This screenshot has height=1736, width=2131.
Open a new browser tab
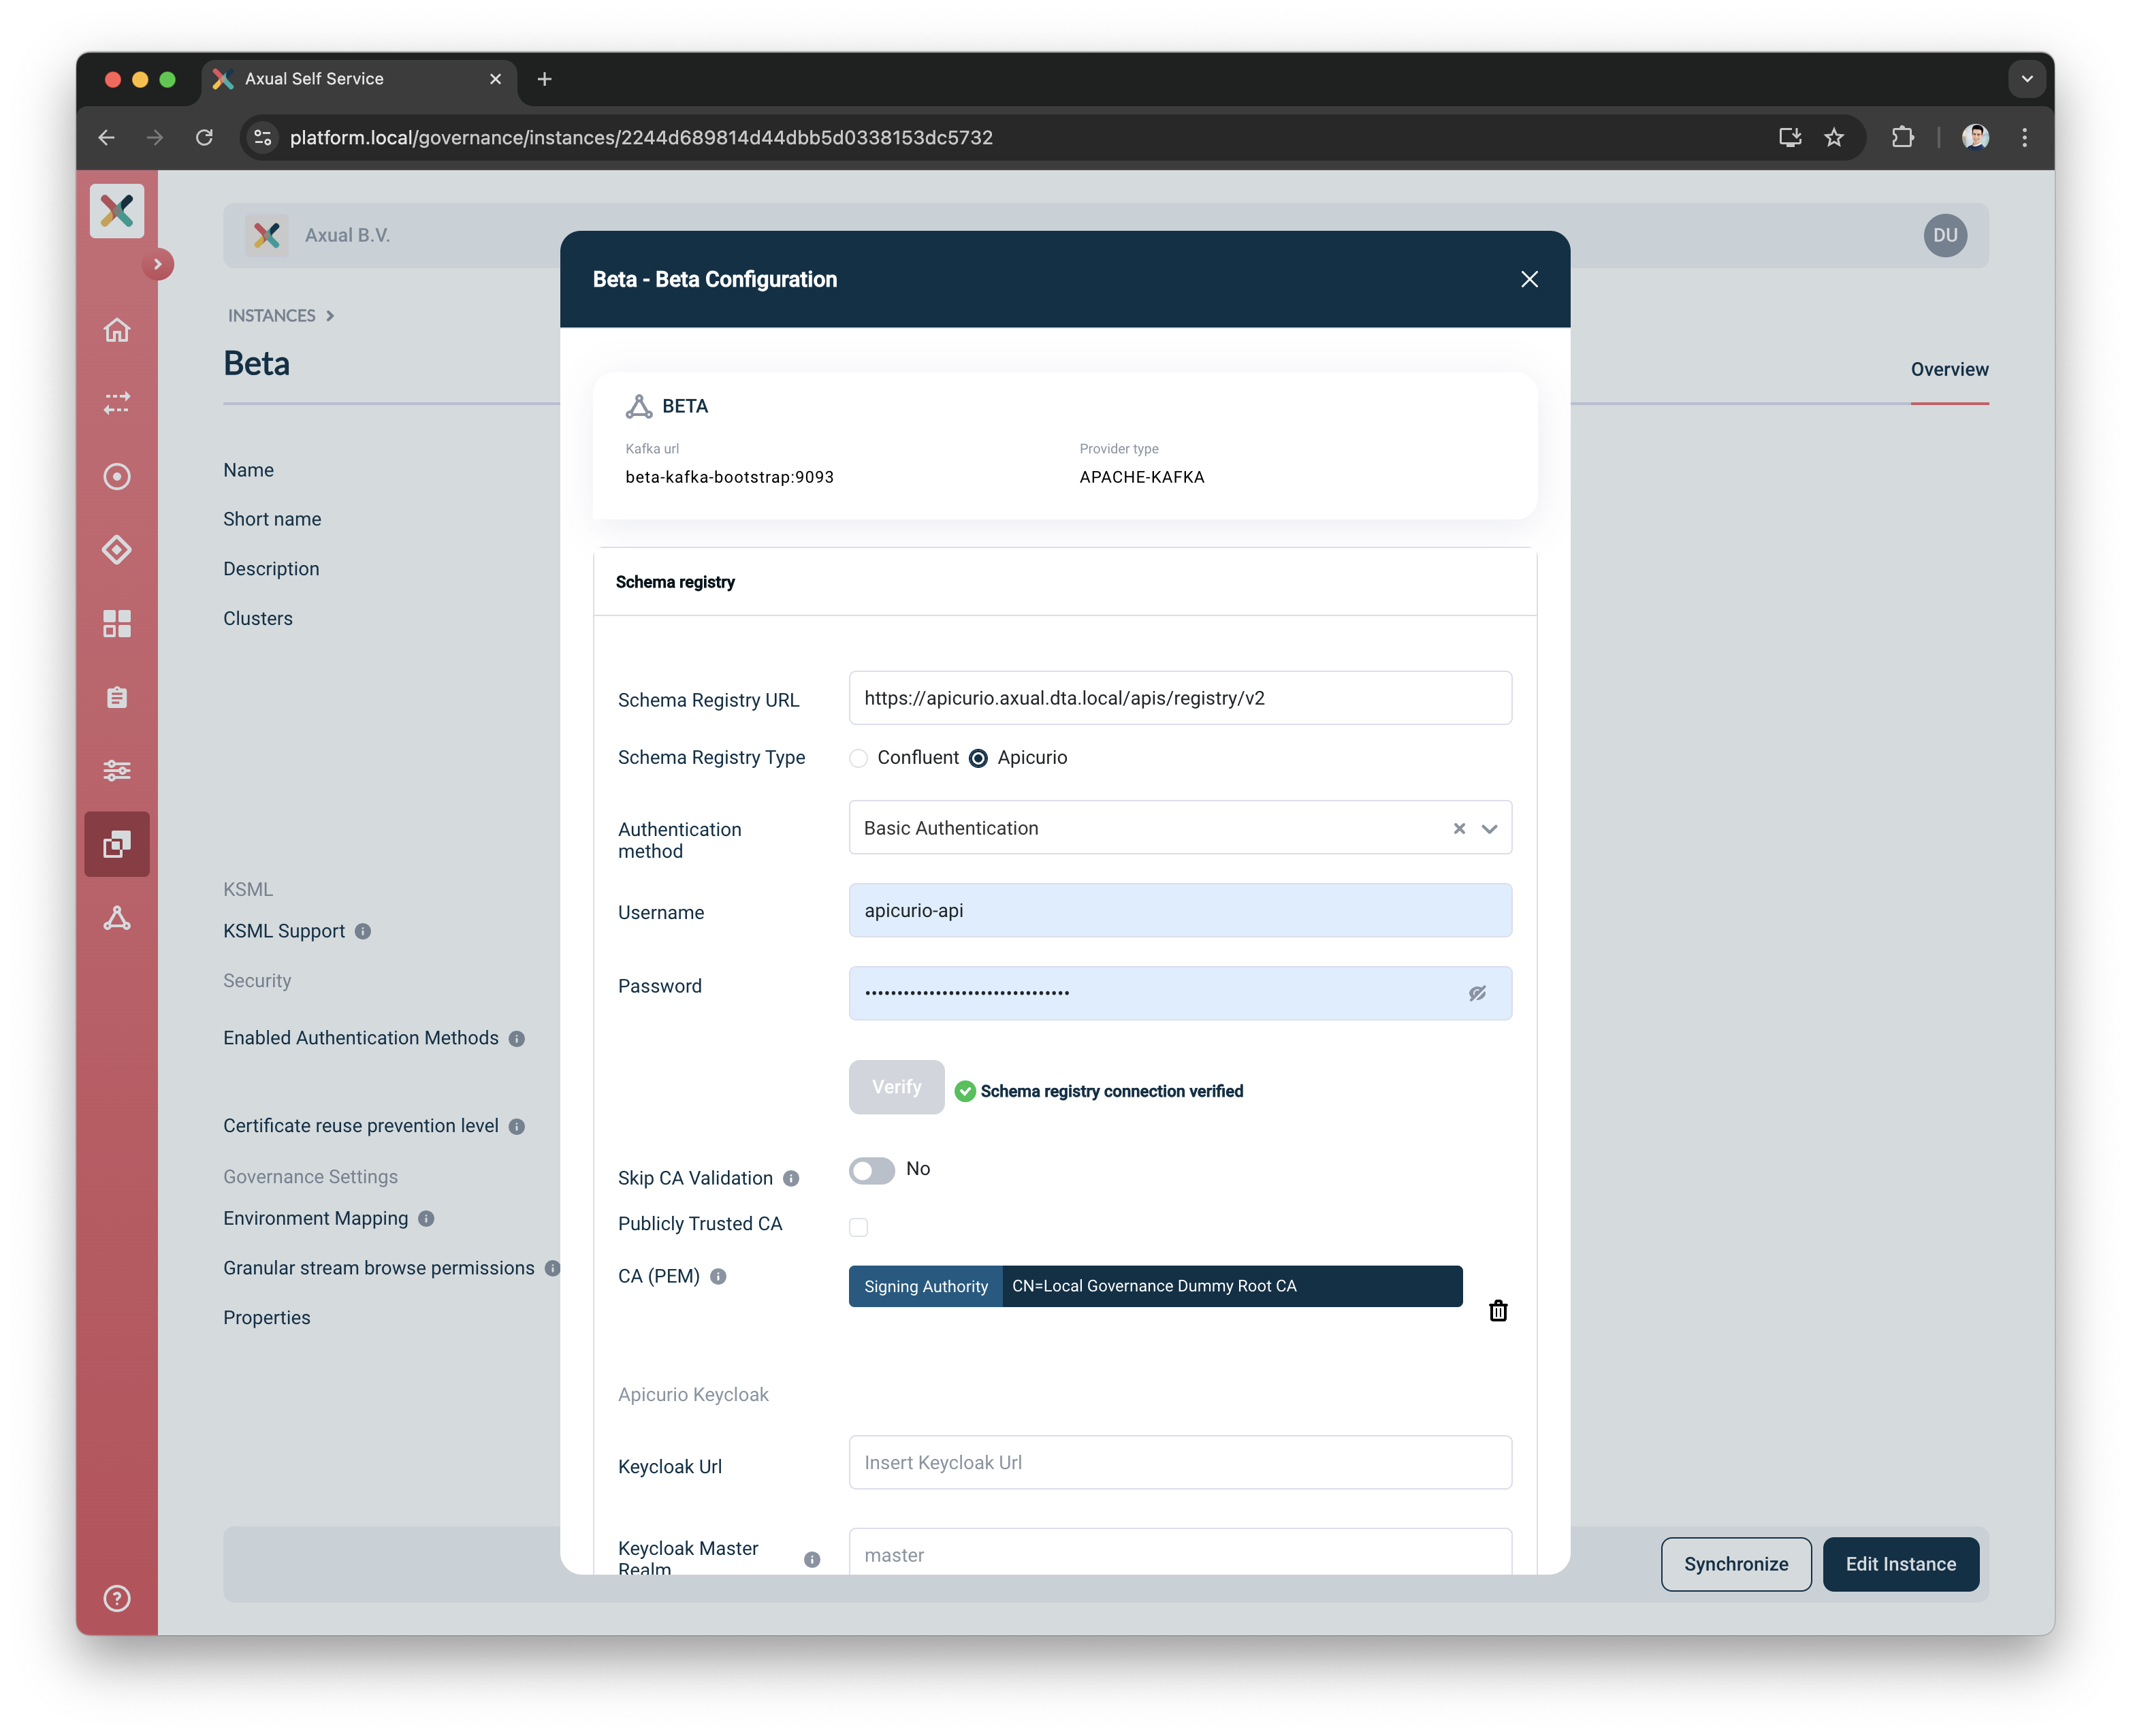tap(544, 79)
